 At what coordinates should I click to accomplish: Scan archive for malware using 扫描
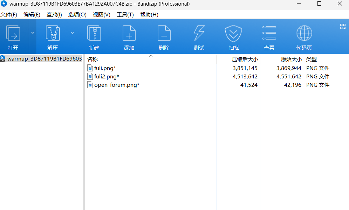234,36
